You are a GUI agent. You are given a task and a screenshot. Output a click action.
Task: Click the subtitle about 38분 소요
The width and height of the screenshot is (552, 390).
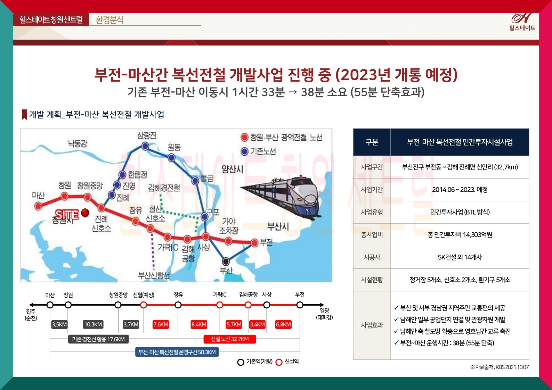(276, 92)
